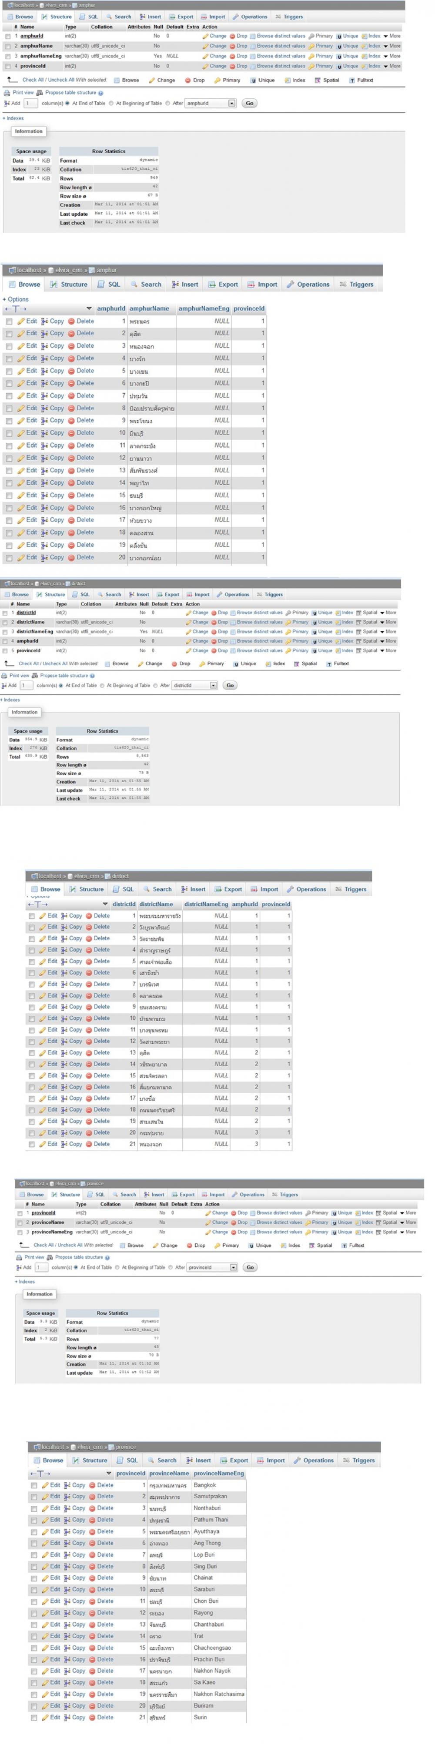
Task: Open More menu for amphurNameEng column
Action: click(391, 56)
